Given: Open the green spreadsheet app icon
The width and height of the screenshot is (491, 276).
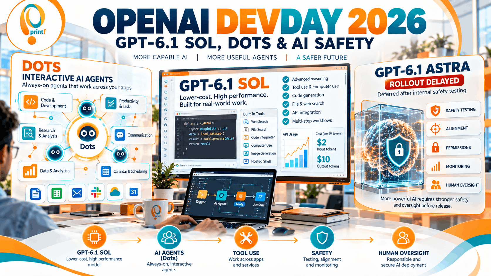Looking at the screenshot, I should pyautogui.click(x=56, y=193).
